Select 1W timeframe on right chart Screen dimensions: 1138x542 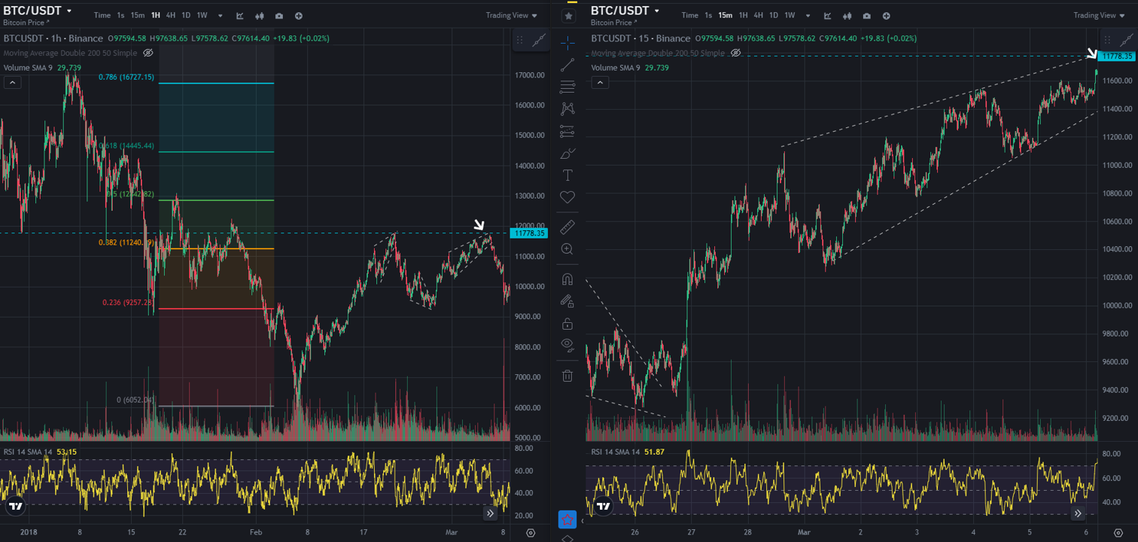pyautogui.click(x=790, y=15)
